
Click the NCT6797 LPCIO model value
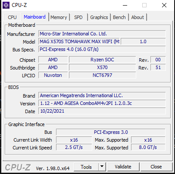tap(102, 75)
